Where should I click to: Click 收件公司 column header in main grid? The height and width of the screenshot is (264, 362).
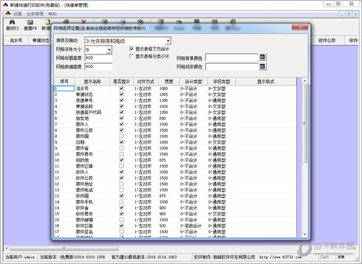[x=327, y=40]
